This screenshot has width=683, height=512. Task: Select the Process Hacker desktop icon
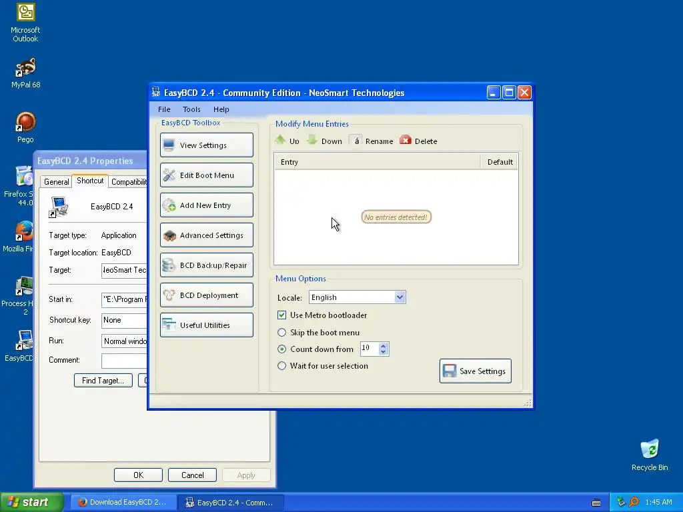tap(18, 295)
